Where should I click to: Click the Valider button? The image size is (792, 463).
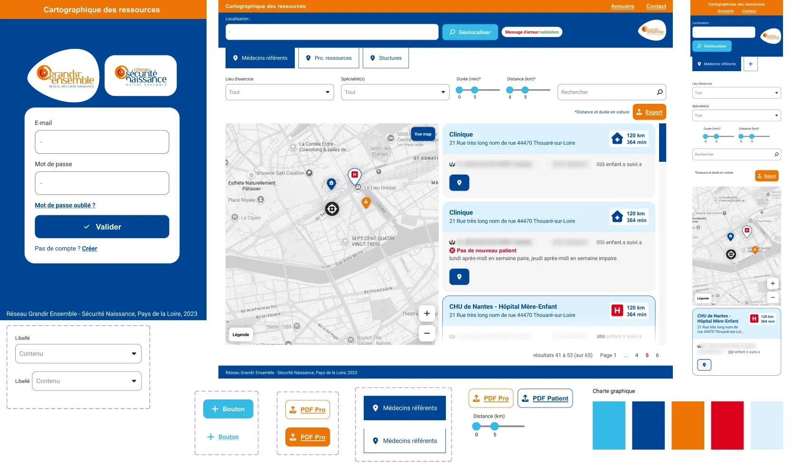[x=102, y=227]
